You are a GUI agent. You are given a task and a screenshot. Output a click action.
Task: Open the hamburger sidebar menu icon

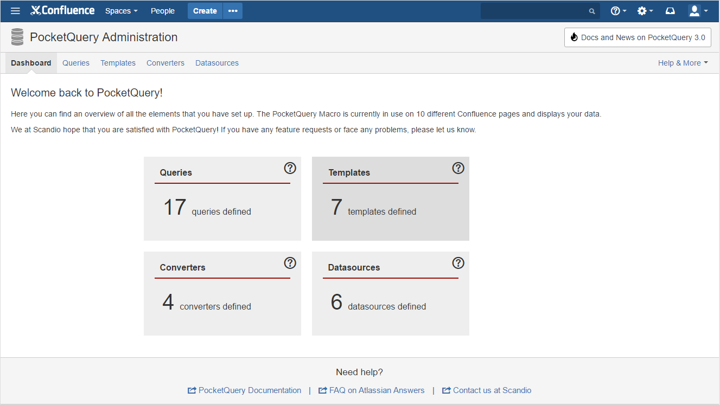pos(16,11)
